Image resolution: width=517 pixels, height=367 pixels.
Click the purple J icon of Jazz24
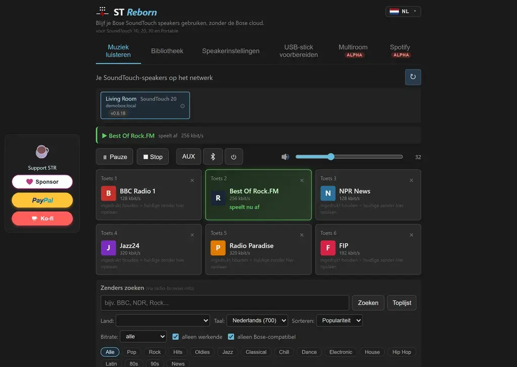(109, 248)
